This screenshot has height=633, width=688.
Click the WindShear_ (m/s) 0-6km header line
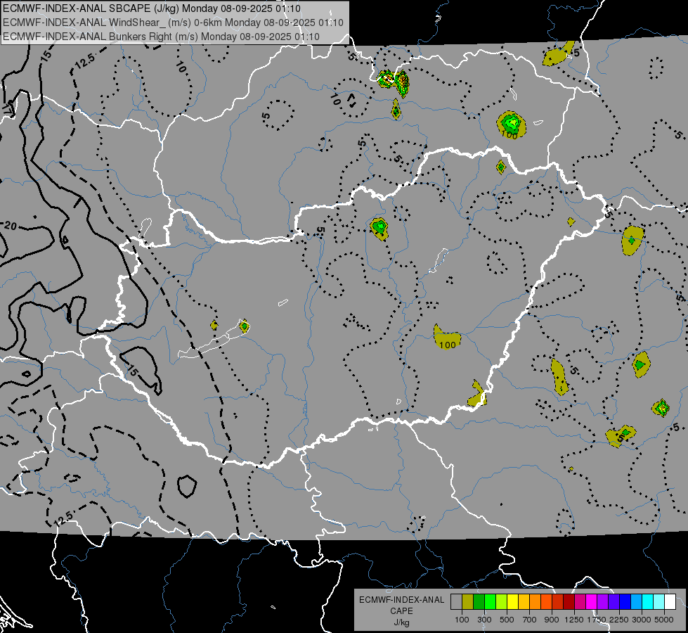click(173, 23)
